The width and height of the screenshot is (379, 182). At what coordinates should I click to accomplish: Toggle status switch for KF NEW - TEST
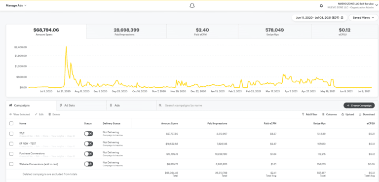click(x=88, y=144)
